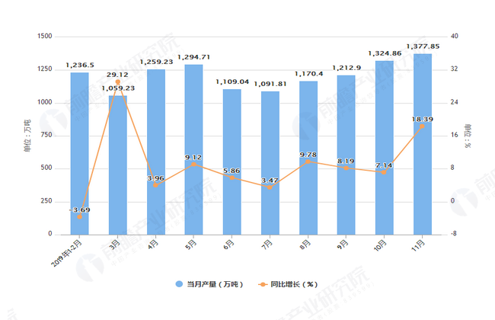Click the orange line point at -3.69

click(x=79, y=216)
